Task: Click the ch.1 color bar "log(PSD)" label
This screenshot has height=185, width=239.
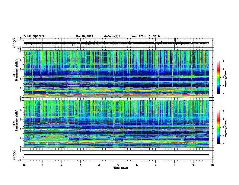Action: 226,79
